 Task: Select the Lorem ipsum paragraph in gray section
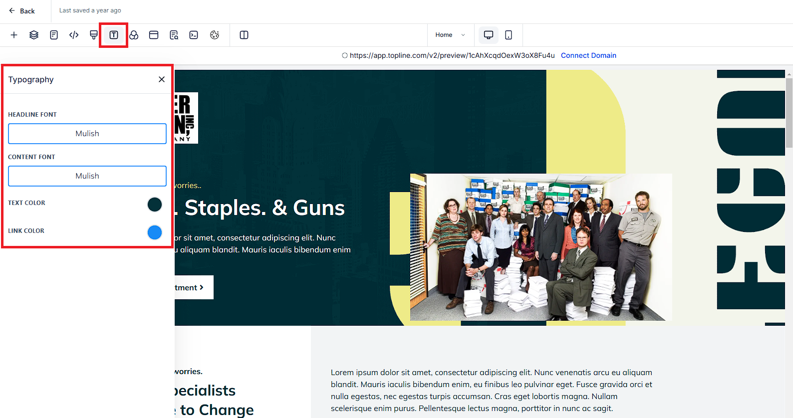pyautogui.click(x=492, y=390)
